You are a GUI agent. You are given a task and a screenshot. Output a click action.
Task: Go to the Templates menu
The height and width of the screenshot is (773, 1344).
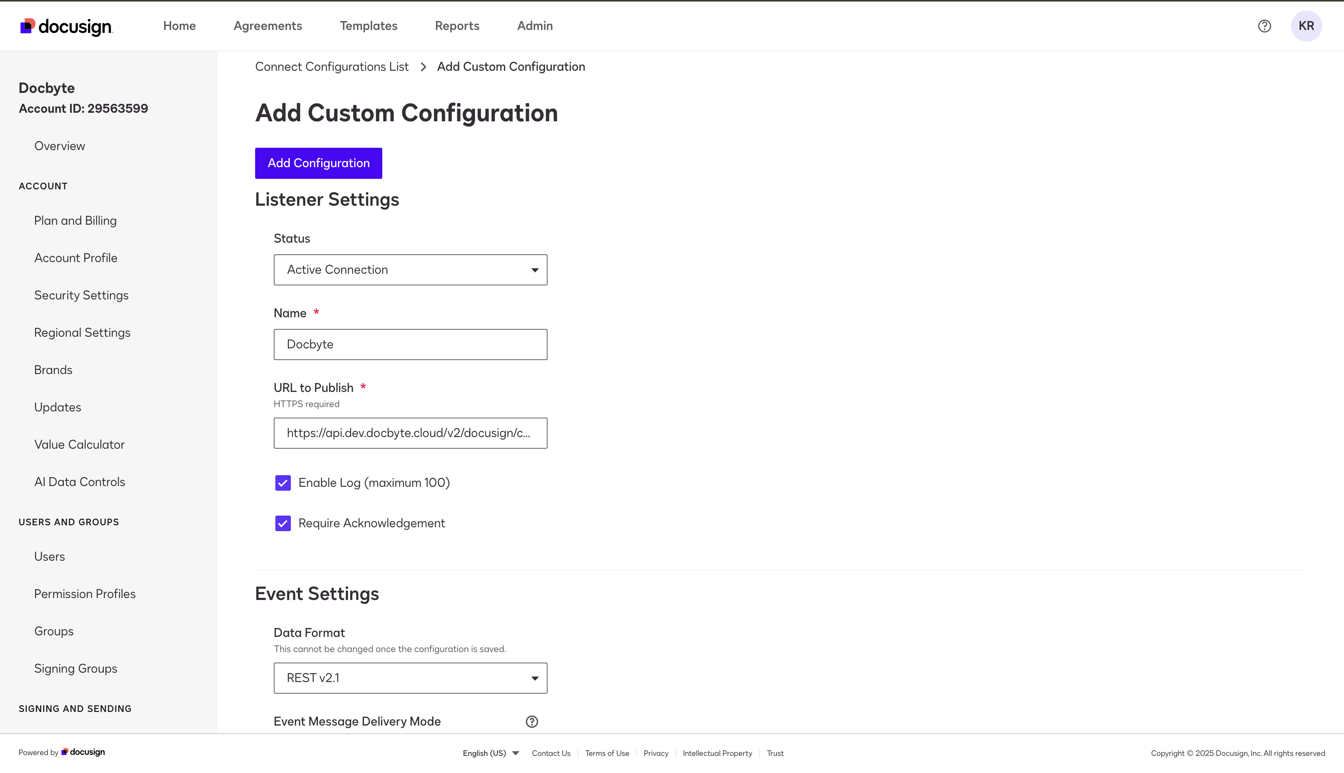368,26
